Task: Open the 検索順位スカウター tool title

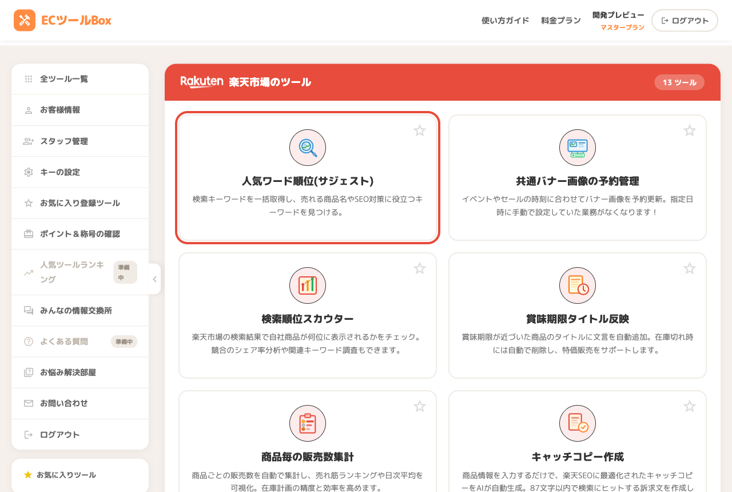Action: [308, 319]
